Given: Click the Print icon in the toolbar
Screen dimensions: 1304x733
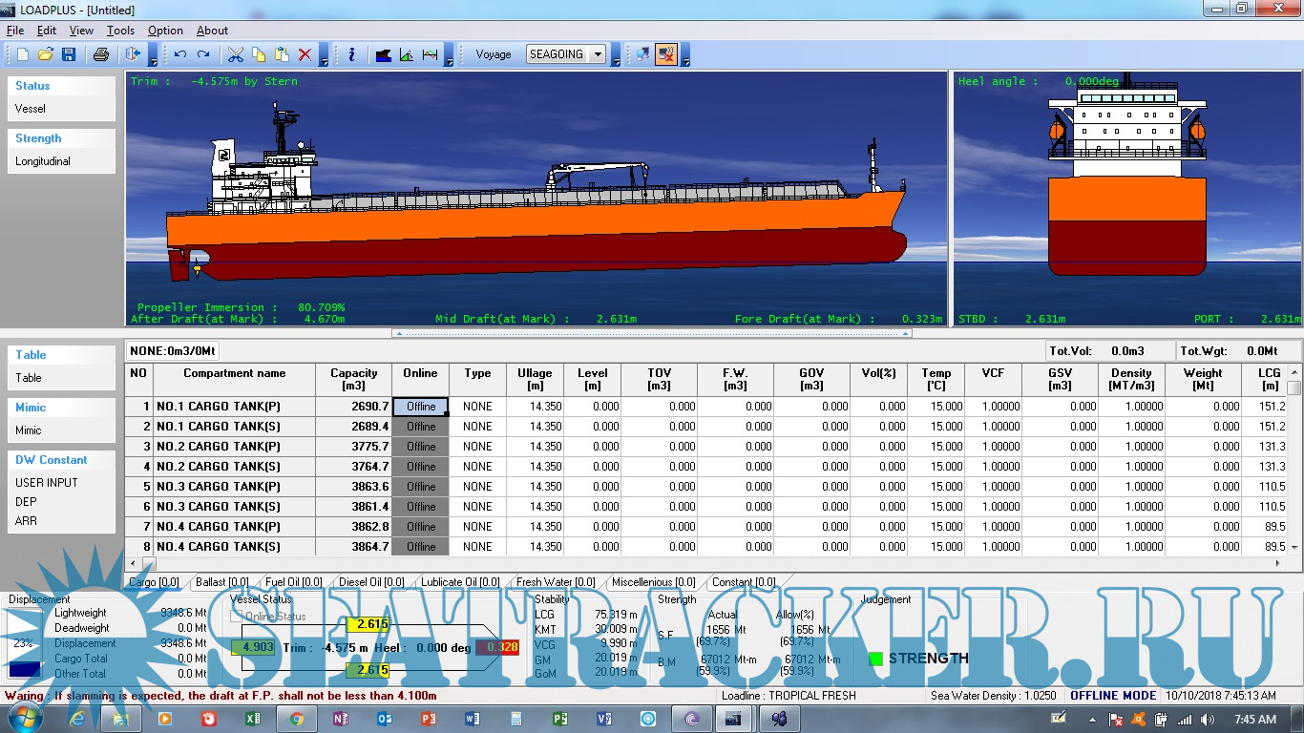Looking at the screenshot, I should [100, 54].
